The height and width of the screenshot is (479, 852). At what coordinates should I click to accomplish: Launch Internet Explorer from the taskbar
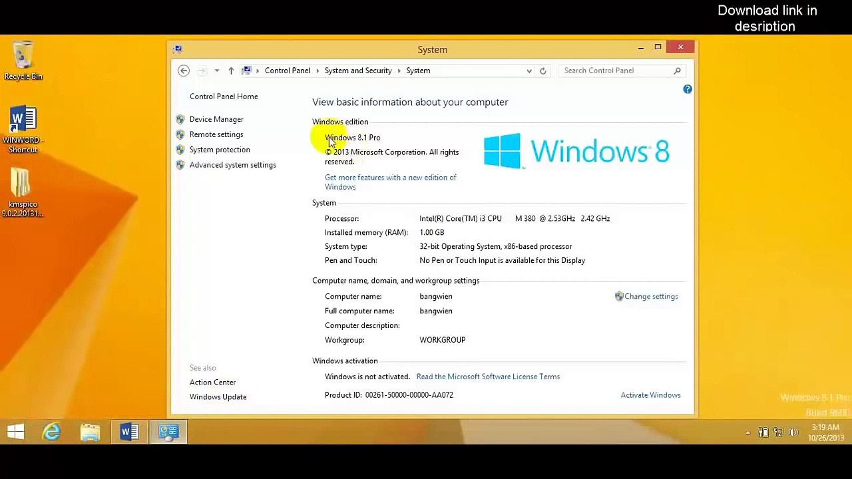pyautogui.click(x=52, y=432)
